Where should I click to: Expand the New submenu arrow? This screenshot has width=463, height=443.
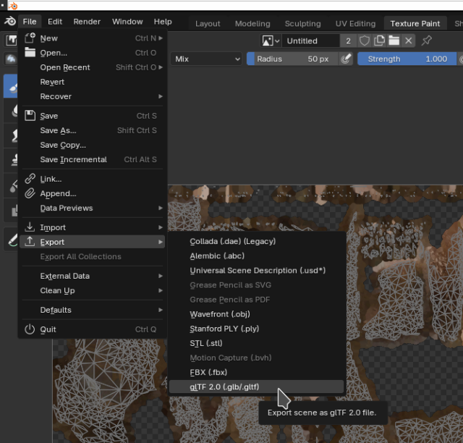pyautogui.click(x=161, y=38)
